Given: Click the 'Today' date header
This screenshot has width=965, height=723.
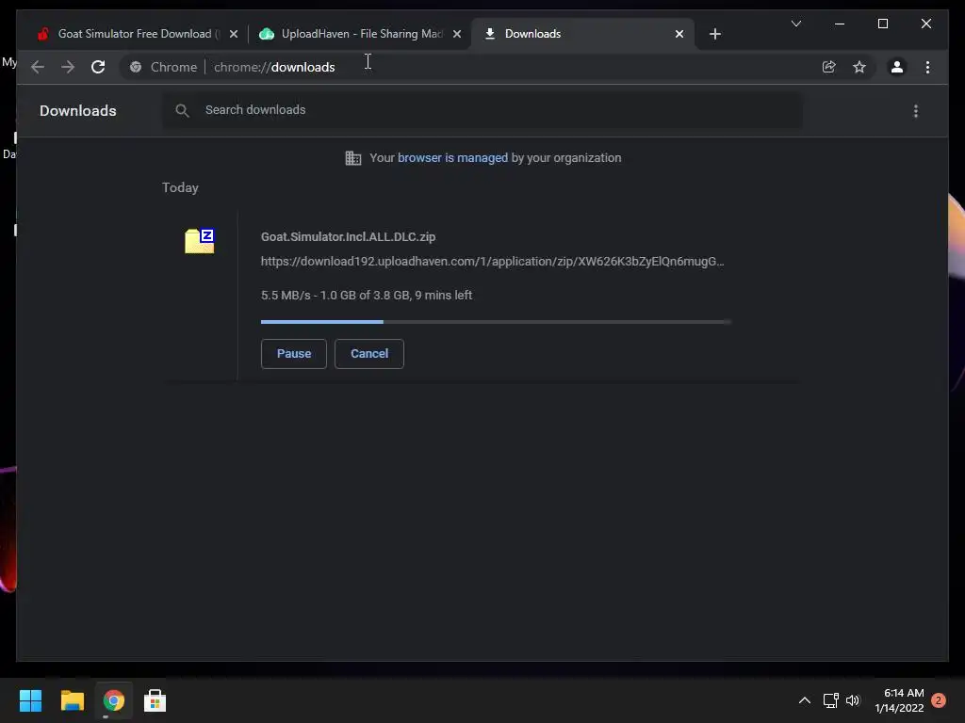Looking at the screenshot, I should click(180, 187).
